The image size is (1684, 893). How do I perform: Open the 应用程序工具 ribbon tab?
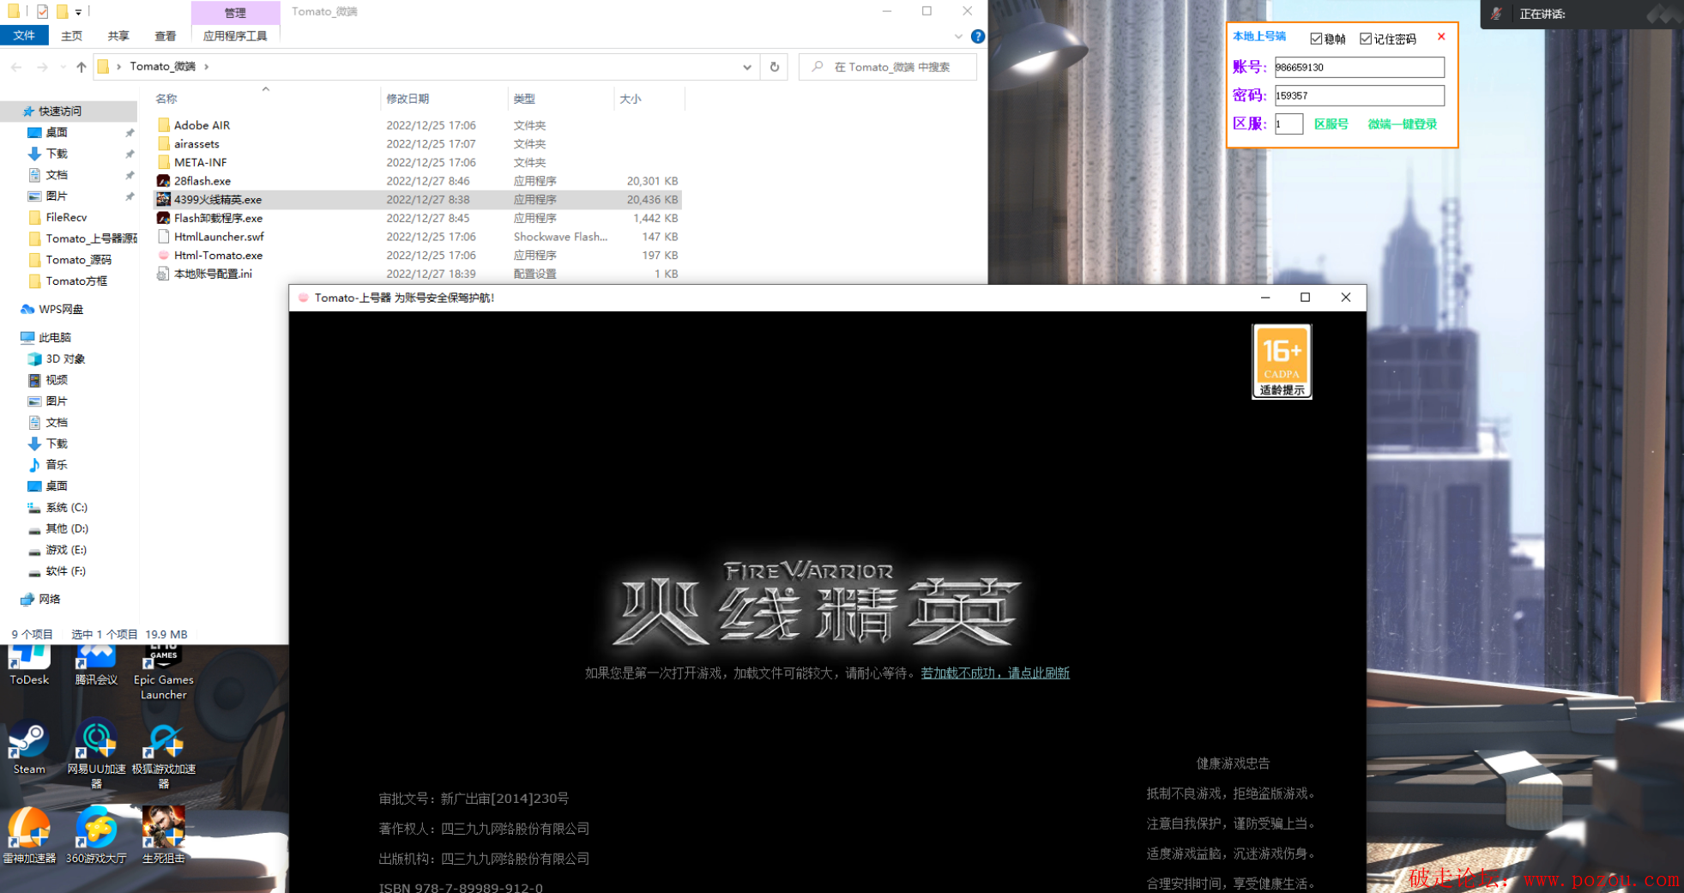[x=235, y=35]
